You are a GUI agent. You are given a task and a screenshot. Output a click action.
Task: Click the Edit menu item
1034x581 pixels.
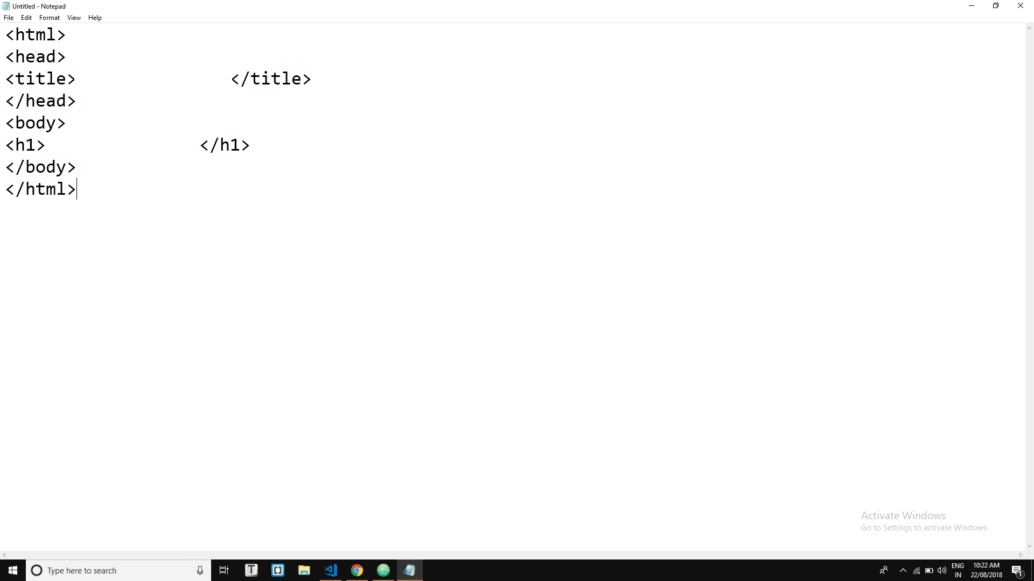26,17
